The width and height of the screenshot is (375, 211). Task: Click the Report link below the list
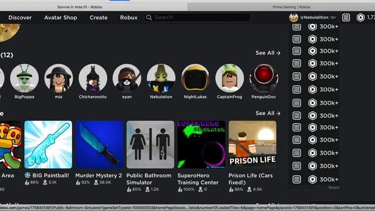click(333, 188)
